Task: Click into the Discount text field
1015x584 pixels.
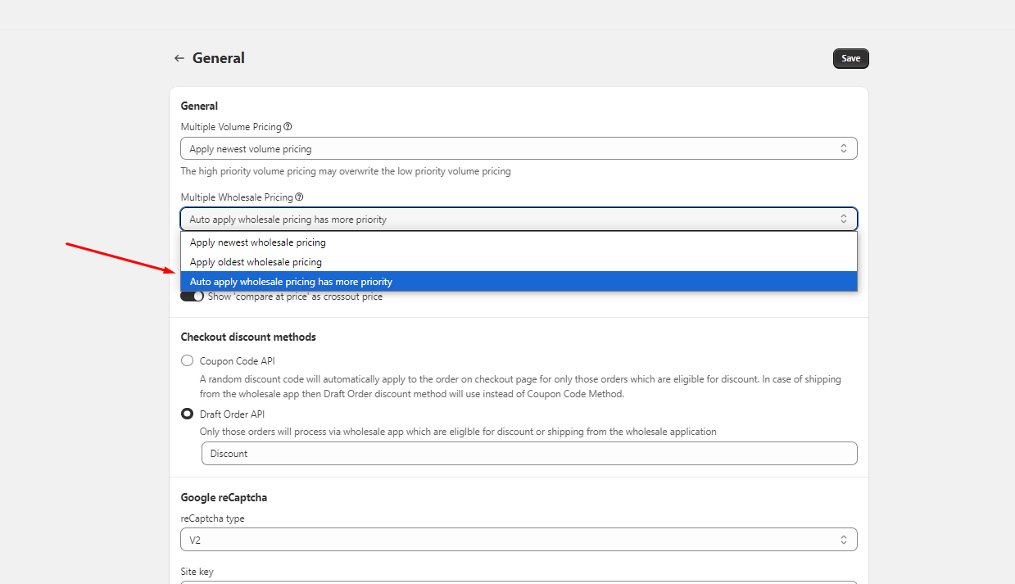Action: pyautogui.click(x=528, y=454)
